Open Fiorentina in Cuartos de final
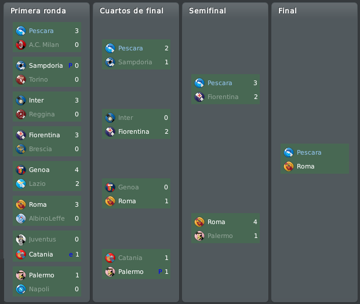360x304 pixels. pyautogui.click(x=133, y=131)
